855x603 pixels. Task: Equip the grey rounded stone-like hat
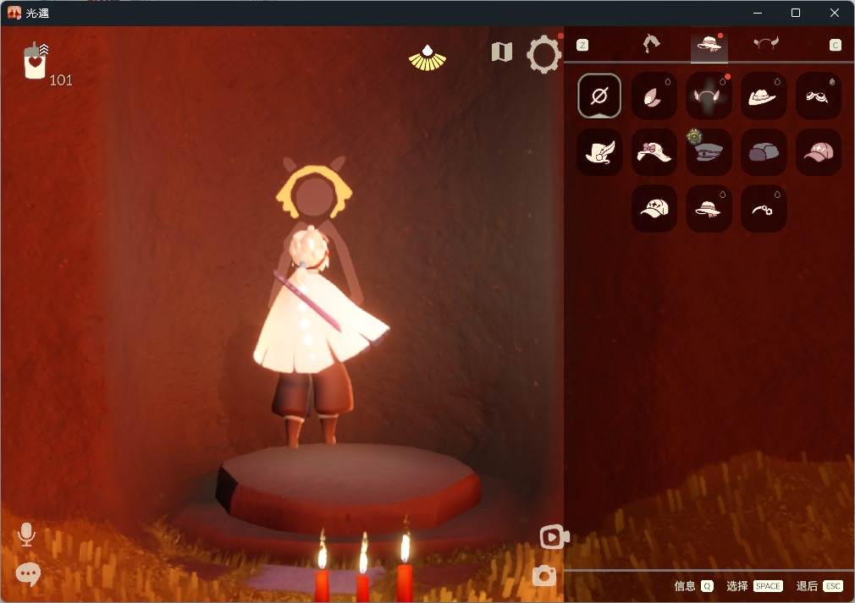point(764,152)
